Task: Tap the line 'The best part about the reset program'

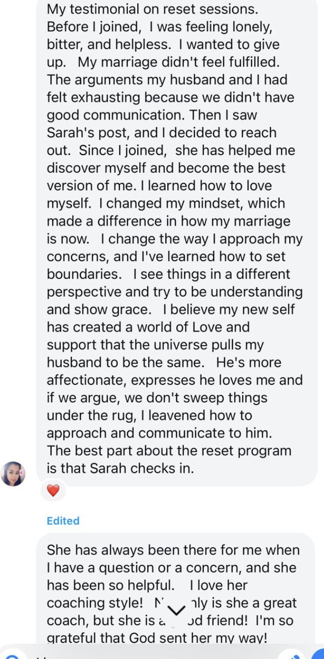Action: pyautogui.click(x=169, y=451)
